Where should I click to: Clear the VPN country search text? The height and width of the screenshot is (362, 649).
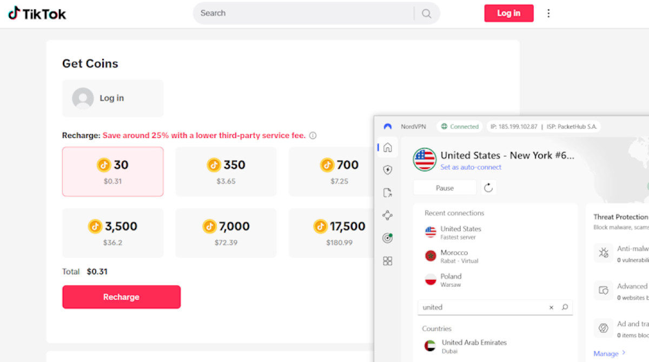point(551,307)
